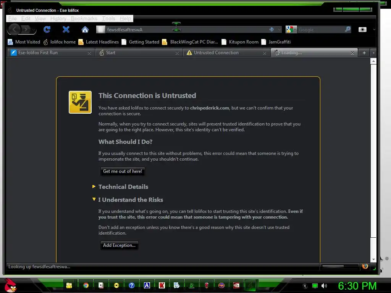Close the Loading... tab
The width and height of the screenshot is (391, 293).
point(352,53)
